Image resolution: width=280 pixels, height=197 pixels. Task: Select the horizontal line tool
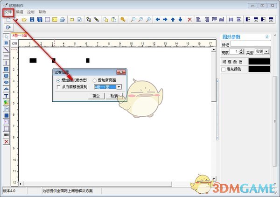[6, 56]
